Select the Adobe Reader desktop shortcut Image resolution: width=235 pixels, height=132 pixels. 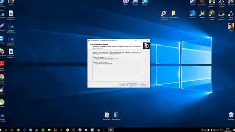[x=2, y=66]
